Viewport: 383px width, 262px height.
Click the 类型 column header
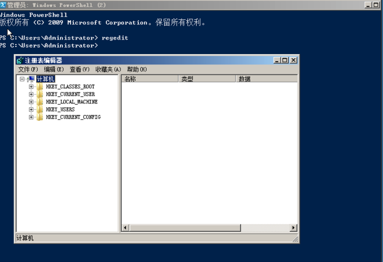tap(207, 79)
